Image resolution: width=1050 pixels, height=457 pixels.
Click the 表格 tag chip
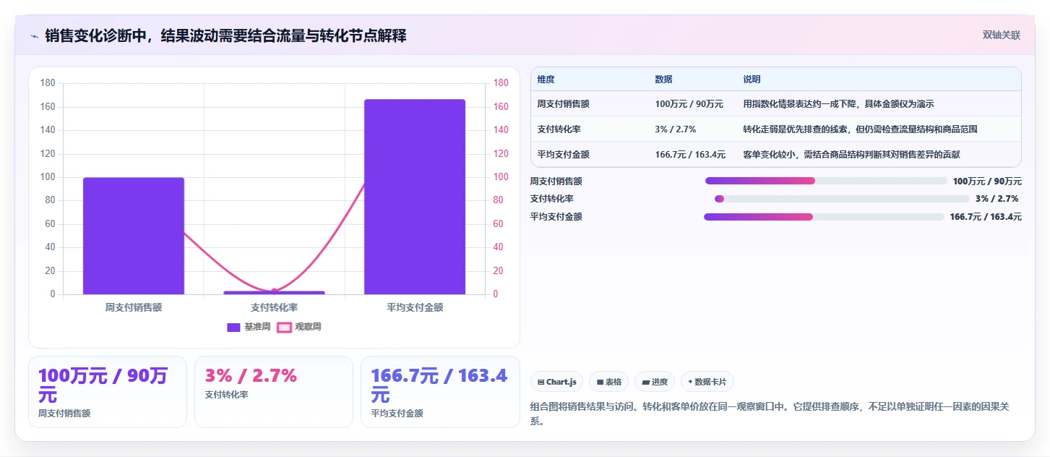(608, 382)
